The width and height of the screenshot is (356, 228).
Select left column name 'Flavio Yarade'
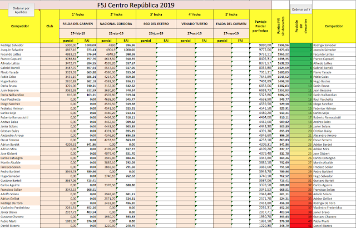coord(9,72)
